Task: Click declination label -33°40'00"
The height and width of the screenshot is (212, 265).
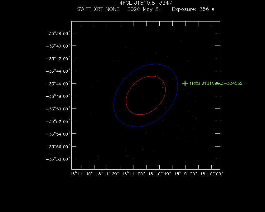Action: (x=58, y=46)
